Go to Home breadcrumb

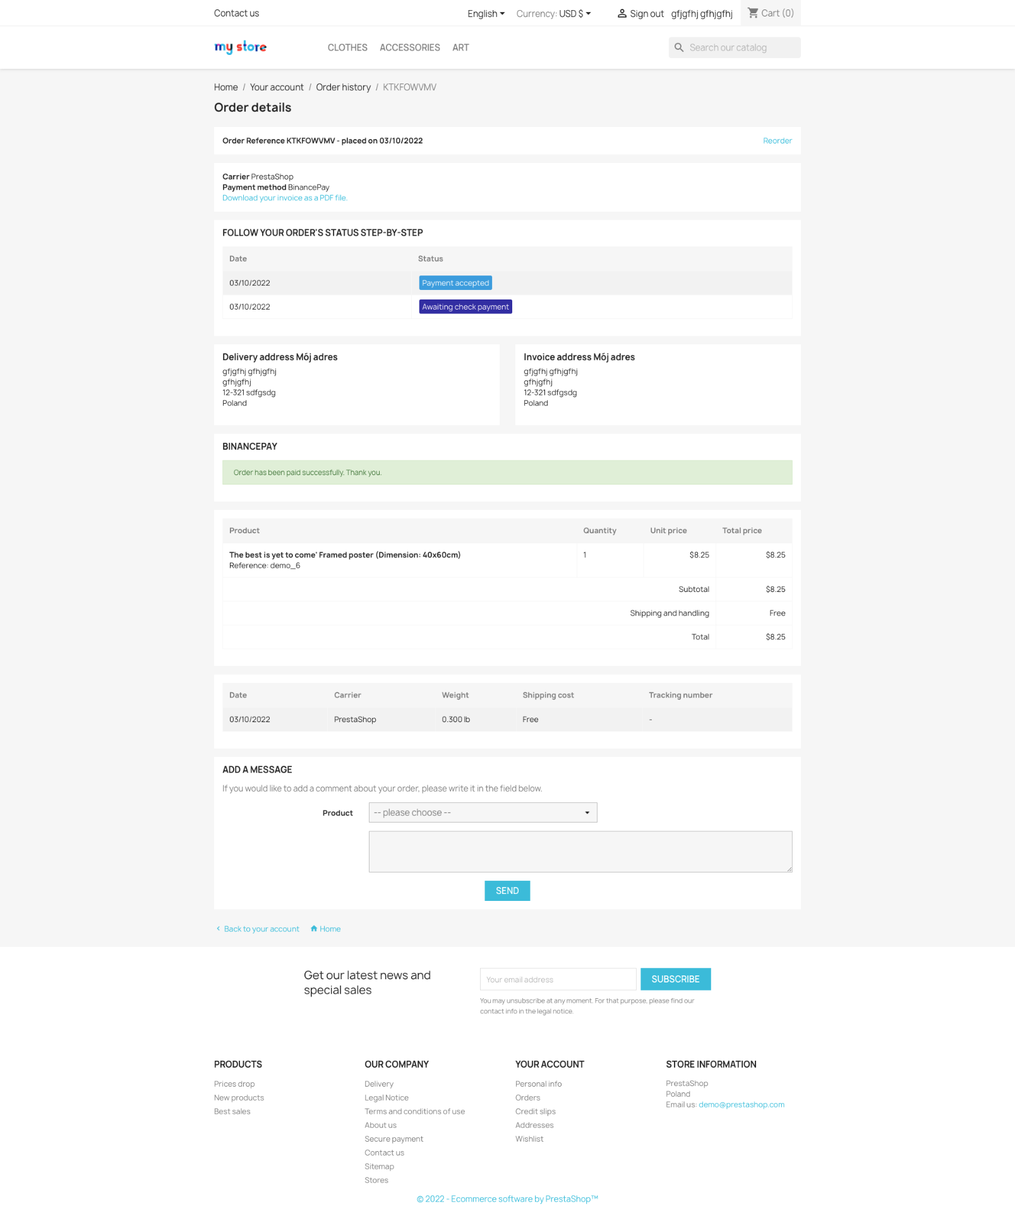click(226, 87)
